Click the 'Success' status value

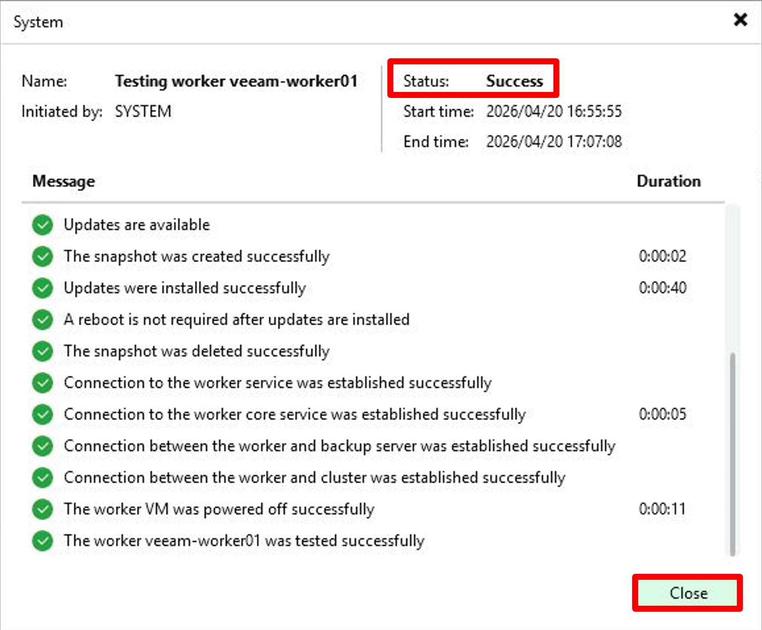[515, 81]
